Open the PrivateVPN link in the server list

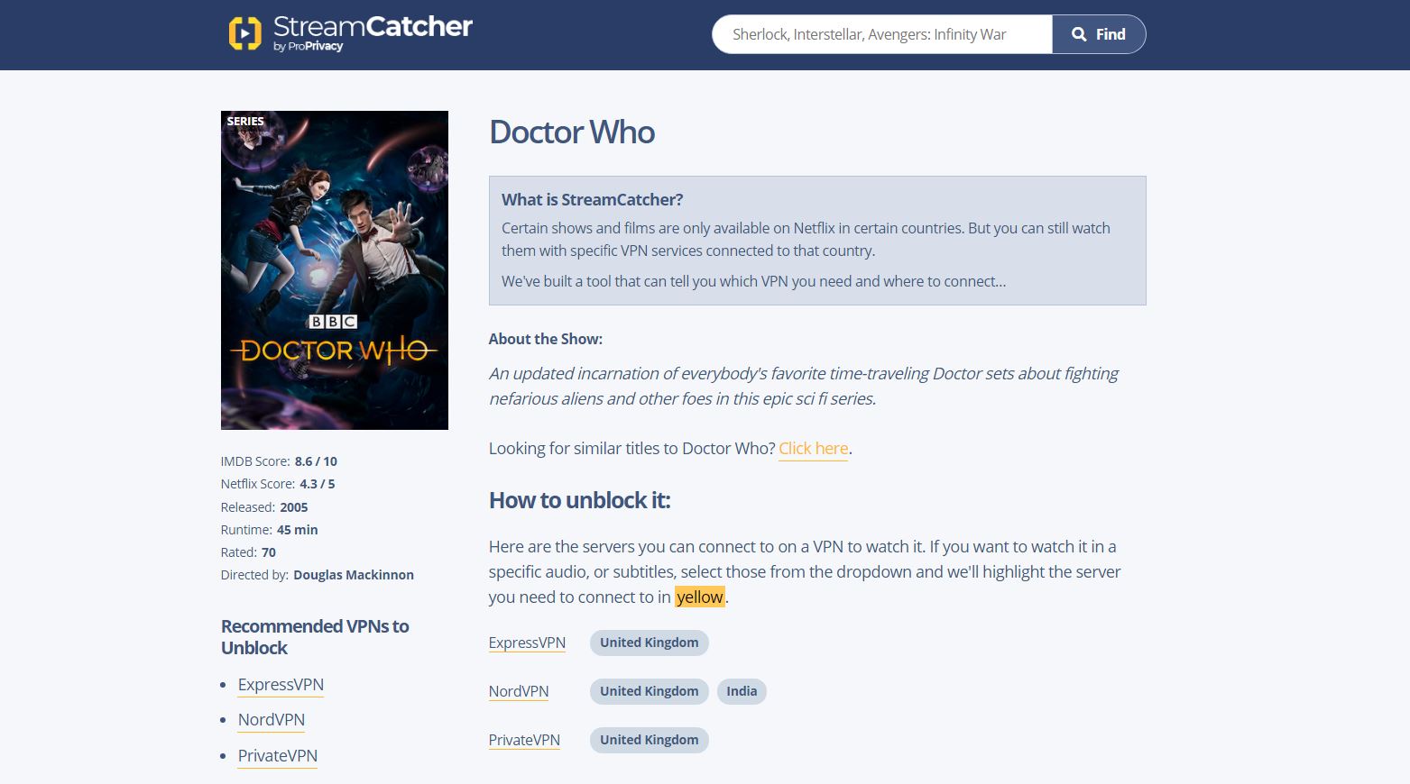524,739
